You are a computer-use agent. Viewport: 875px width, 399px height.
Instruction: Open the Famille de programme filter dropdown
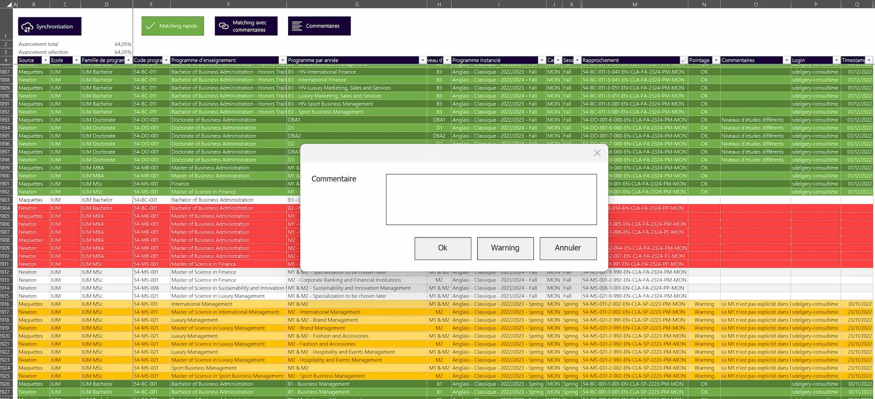[x=129, y=60]
